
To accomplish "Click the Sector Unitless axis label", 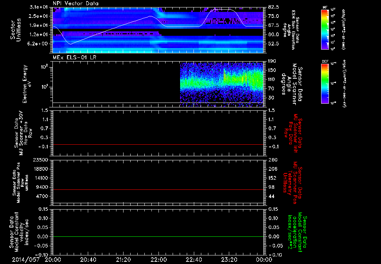I will pos(15,29).
